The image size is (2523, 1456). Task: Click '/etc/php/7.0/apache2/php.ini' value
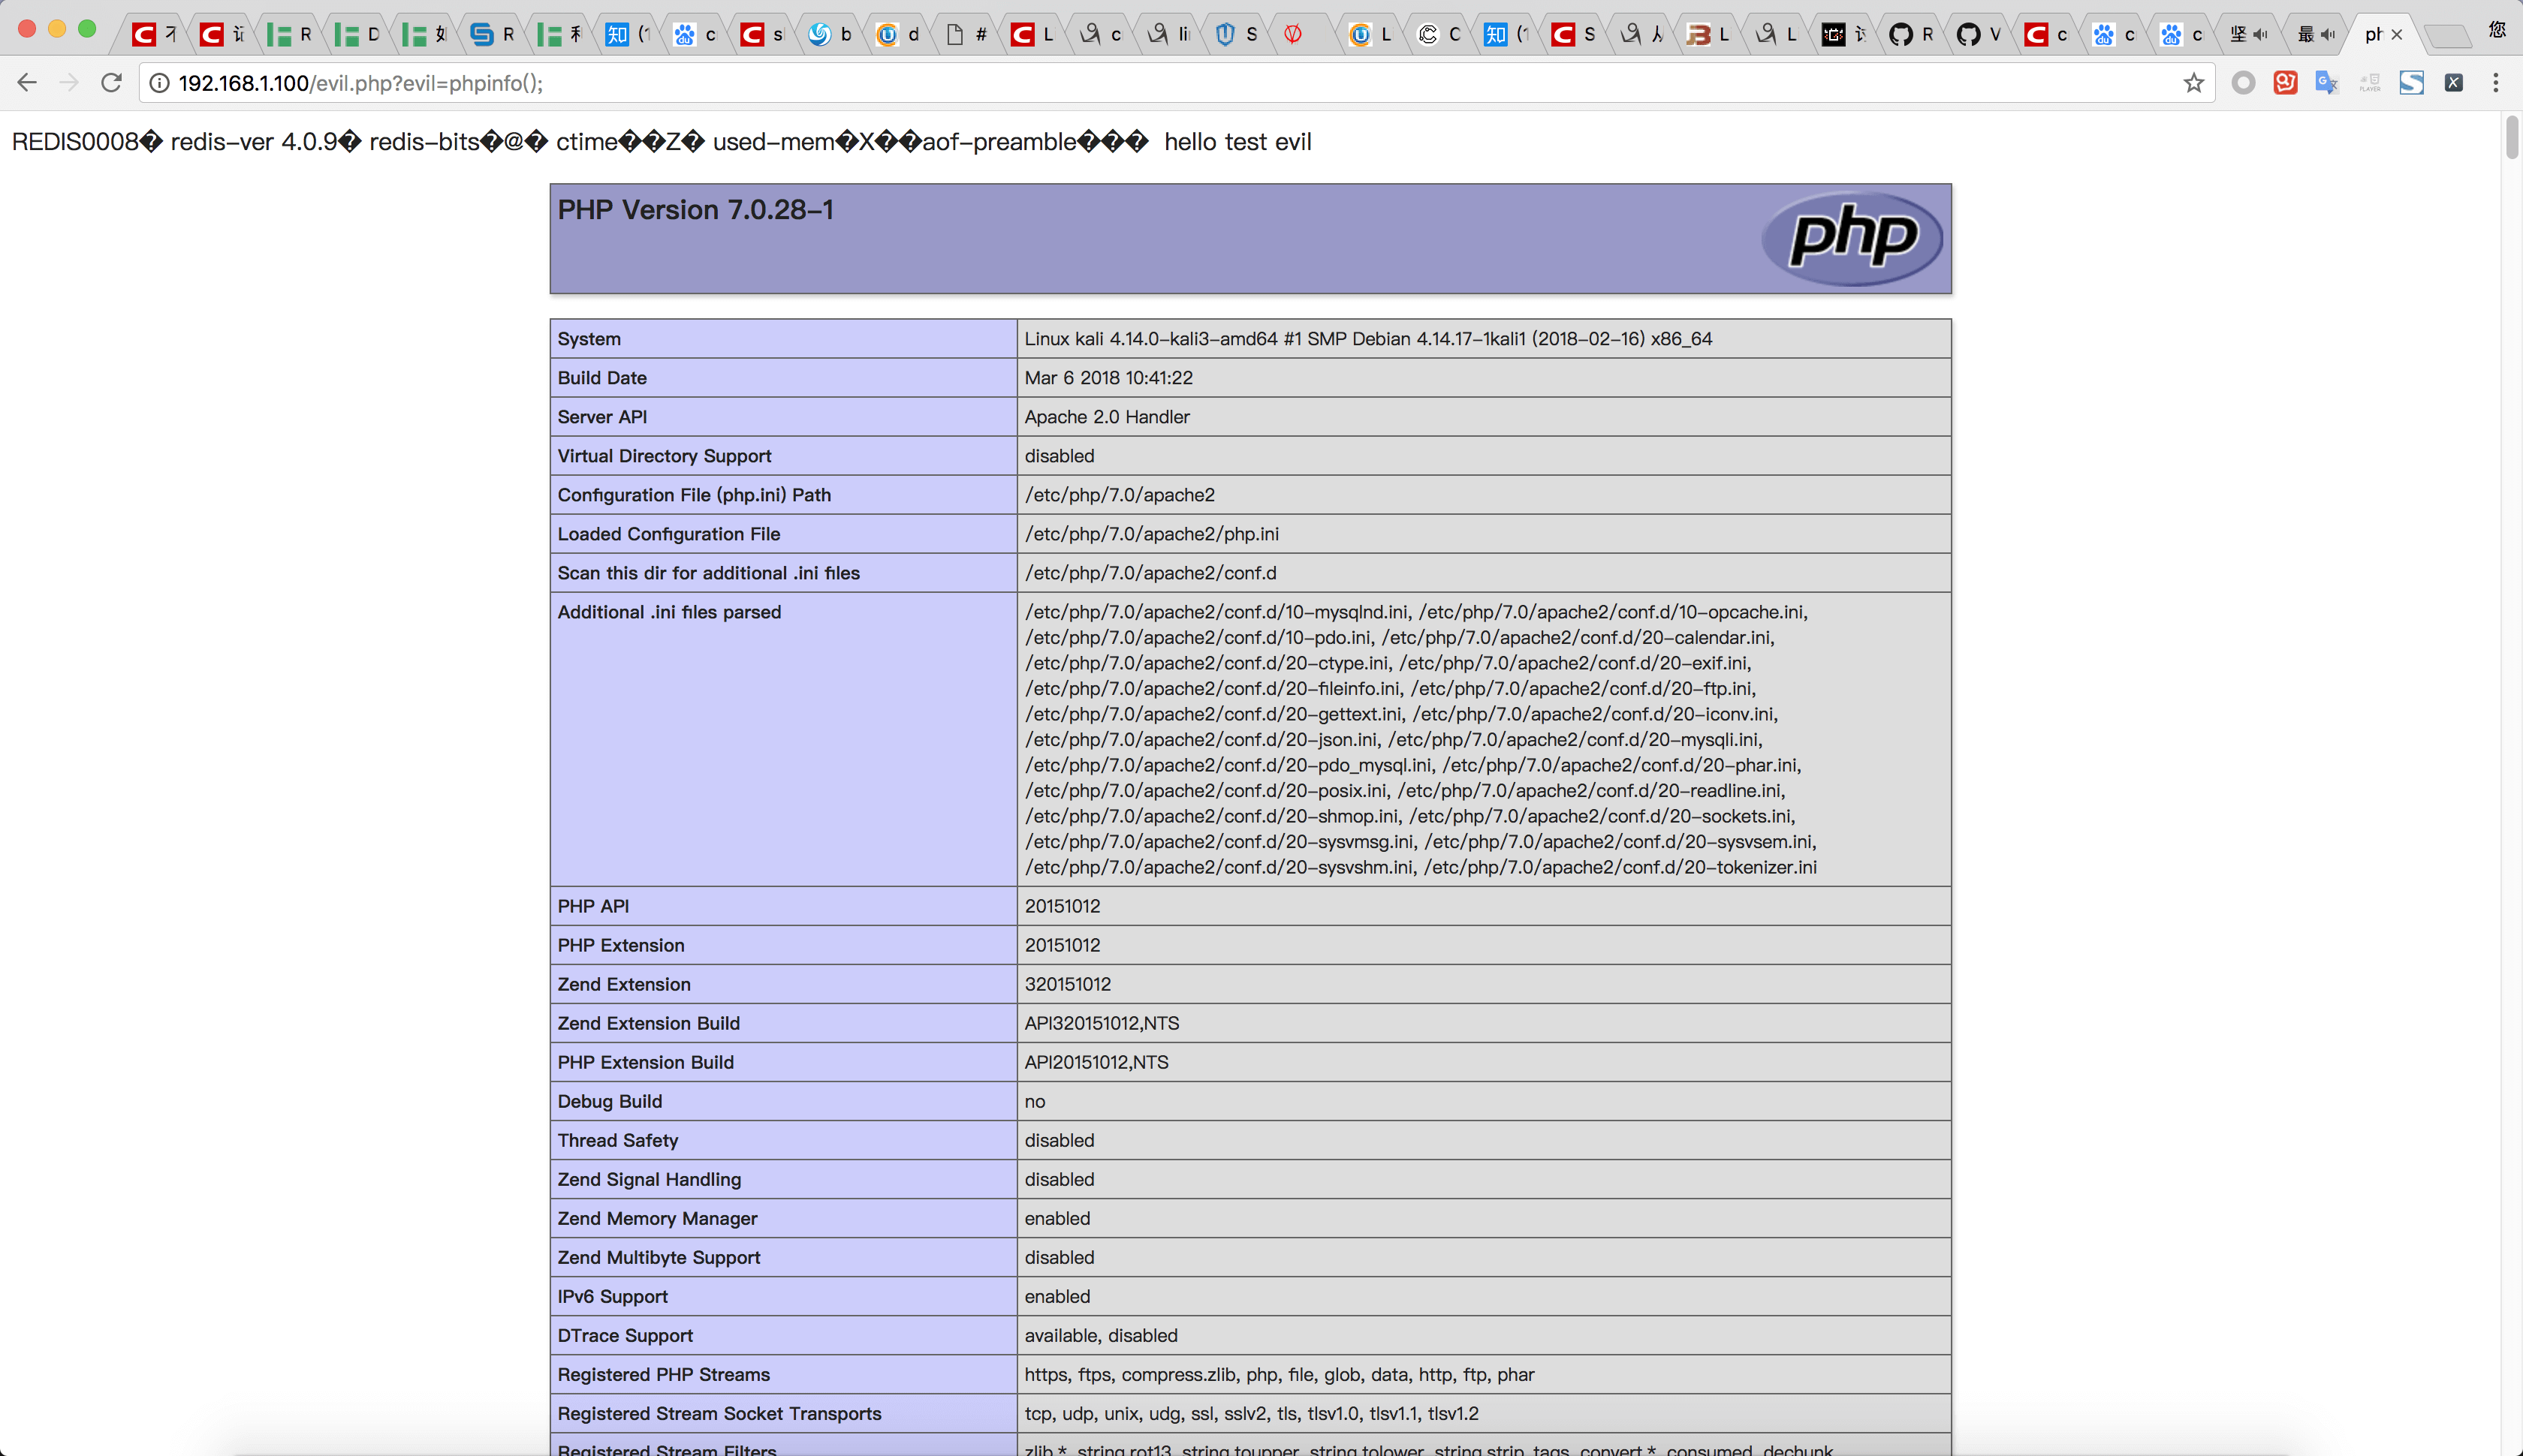pos(1151,534)
